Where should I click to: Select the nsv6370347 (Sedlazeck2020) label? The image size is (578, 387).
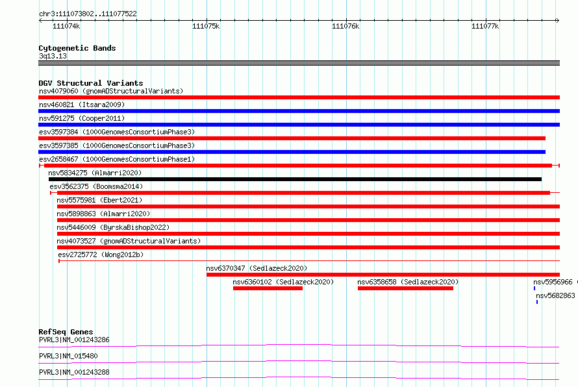point(257,268)
